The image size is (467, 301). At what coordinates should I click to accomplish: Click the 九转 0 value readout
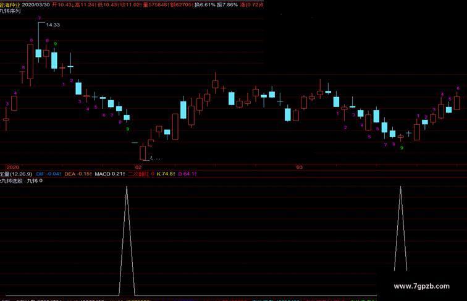pyautogui.click(x=35, y=180)
